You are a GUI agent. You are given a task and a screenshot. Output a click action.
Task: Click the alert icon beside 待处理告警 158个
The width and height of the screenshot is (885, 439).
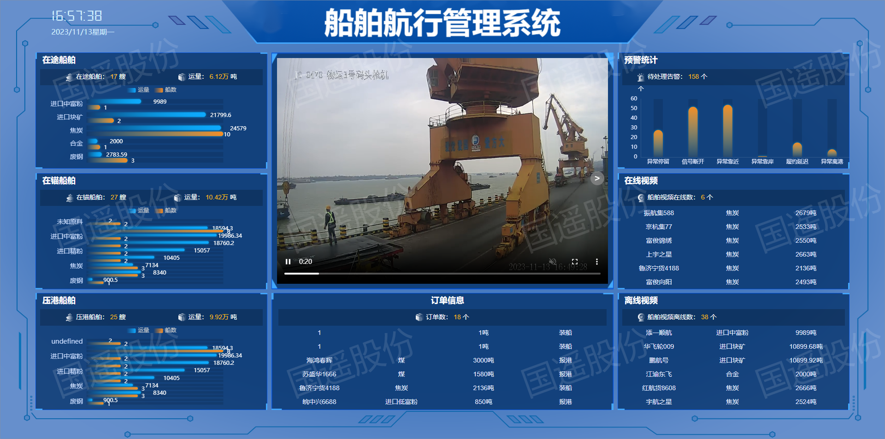641,77
